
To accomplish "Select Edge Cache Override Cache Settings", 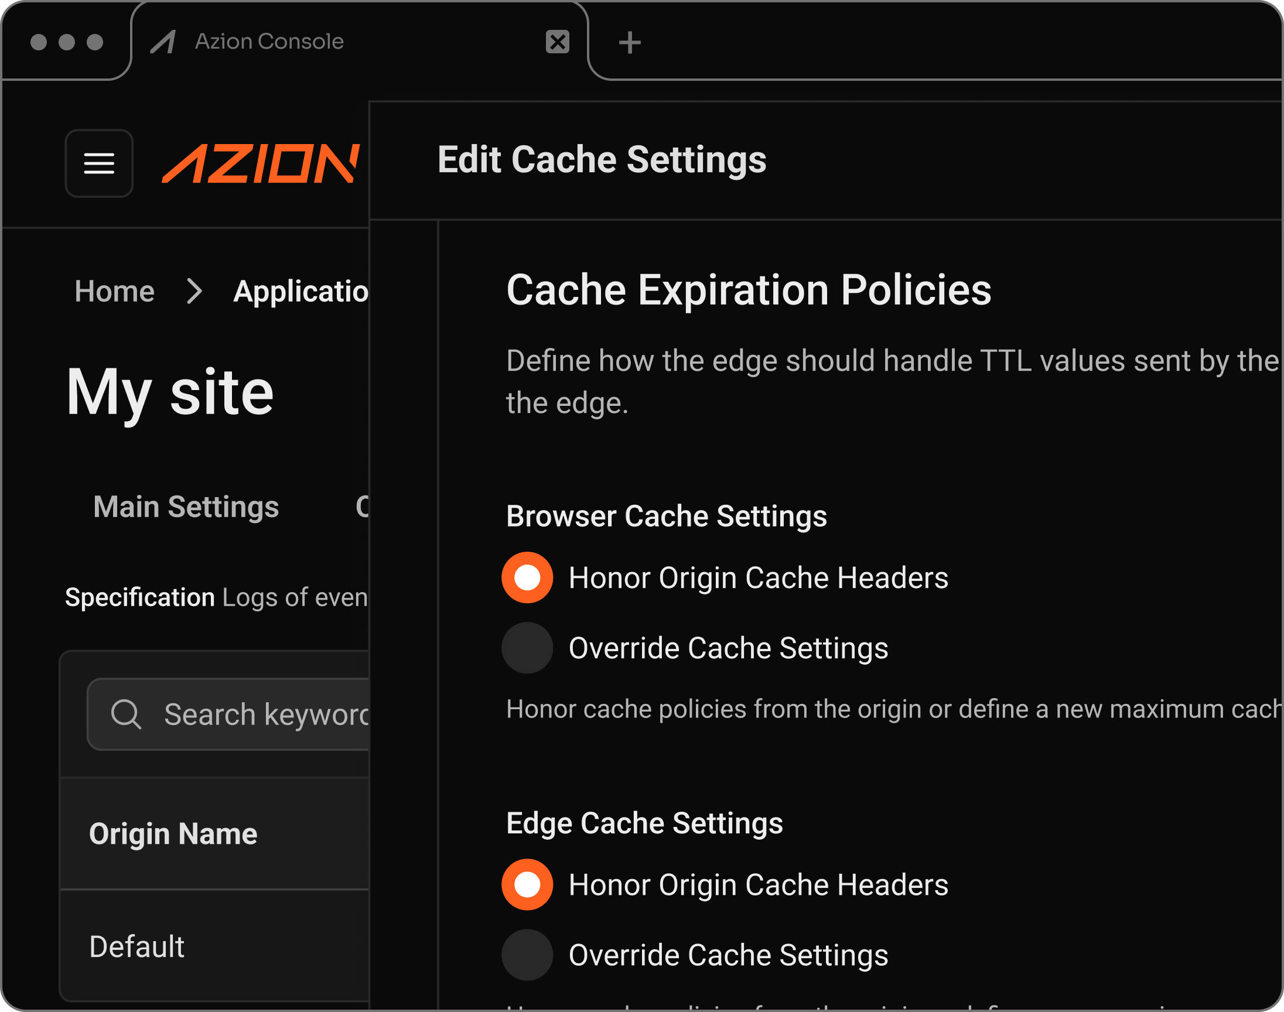I will coord(527,955).
